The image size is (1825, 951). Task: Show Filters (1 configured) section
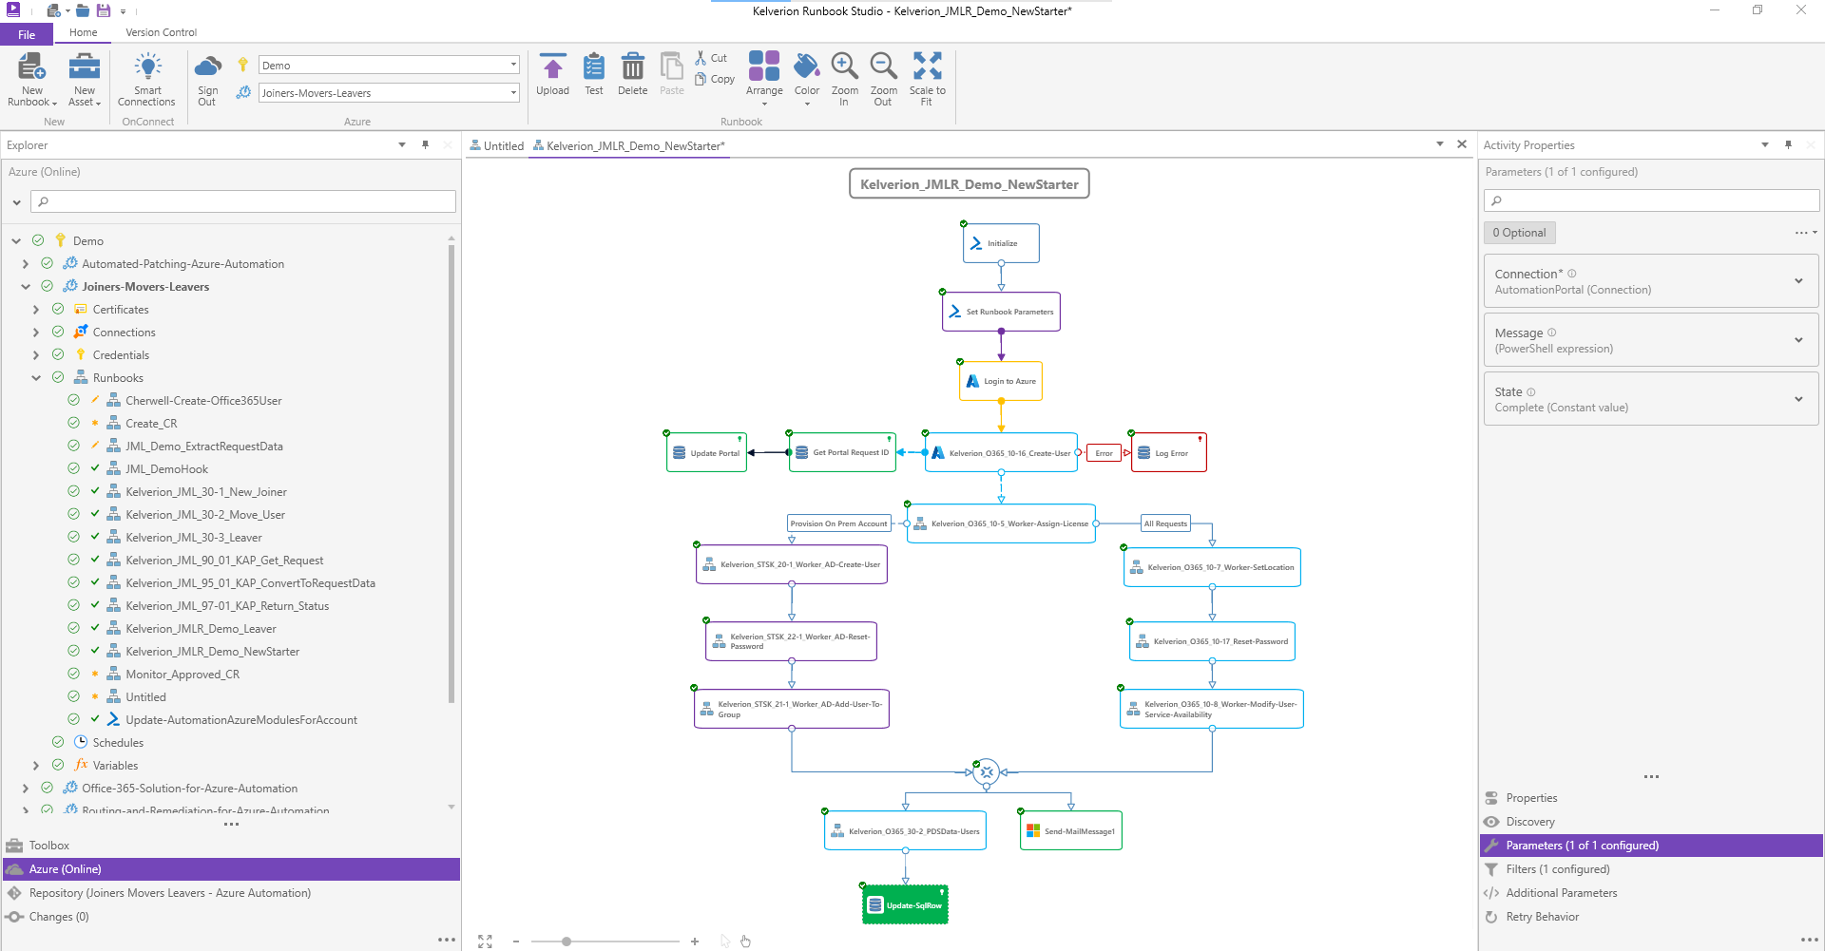[x=1651, y=869]
